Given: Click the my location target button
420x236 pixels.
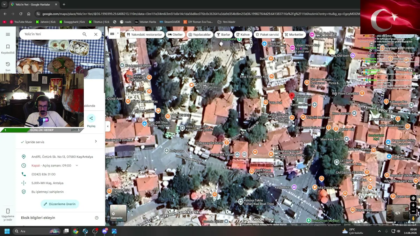Looking at the screenshot, I should coord(413,198).
